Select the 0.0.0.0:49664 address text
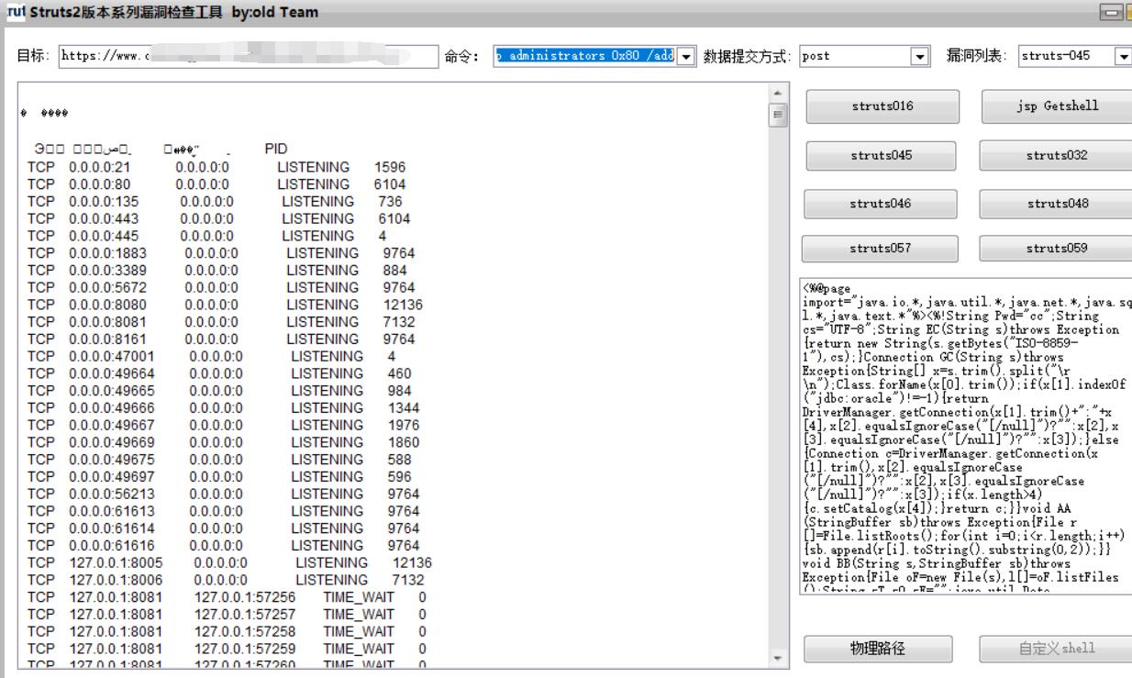 click(x=112, y=373)
